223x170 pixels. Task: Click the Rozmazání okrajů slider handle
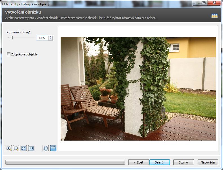[x=12, y=38]
